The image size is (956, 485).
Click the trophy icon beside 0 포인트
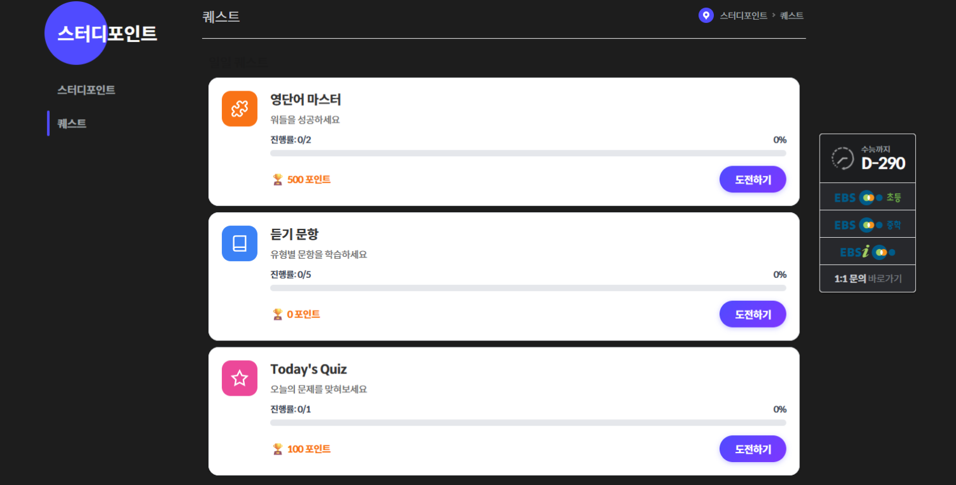click(x=277, y=314)
